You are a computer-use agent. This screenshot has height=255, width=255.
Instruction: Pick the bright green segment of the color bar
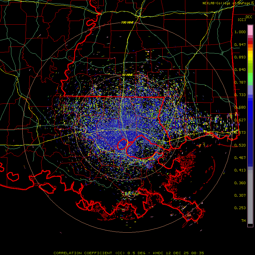click(x=250, y=77)
